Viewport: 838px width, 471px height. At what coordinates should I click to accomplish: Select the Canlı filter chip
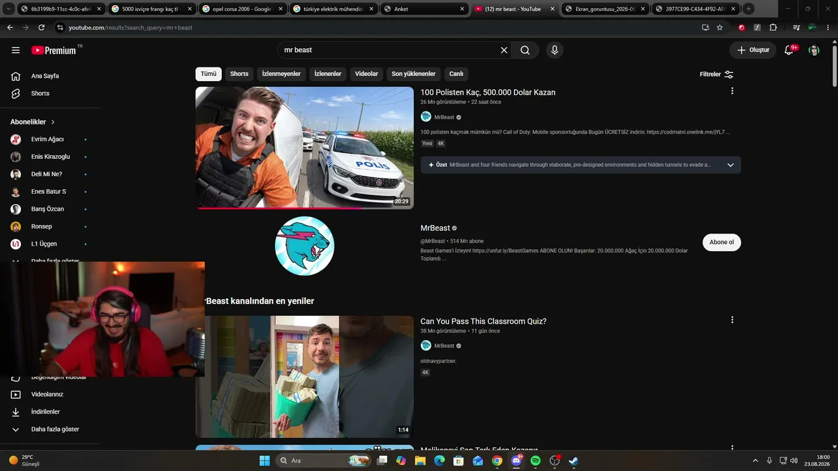pos(456,74)
